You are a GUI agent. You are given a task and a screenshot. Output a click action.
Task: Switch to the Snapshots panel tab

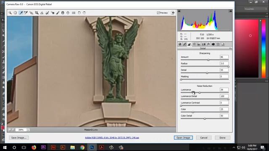point(223,44)
